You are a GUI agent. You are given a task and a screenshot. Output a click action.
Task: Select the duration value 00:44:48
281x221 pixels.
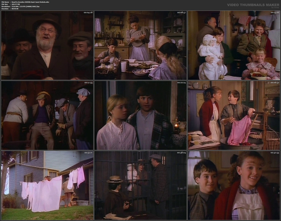click(x=15, y=9)
